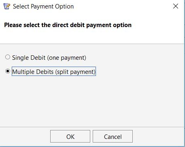Click the separator line below the header

92,44
